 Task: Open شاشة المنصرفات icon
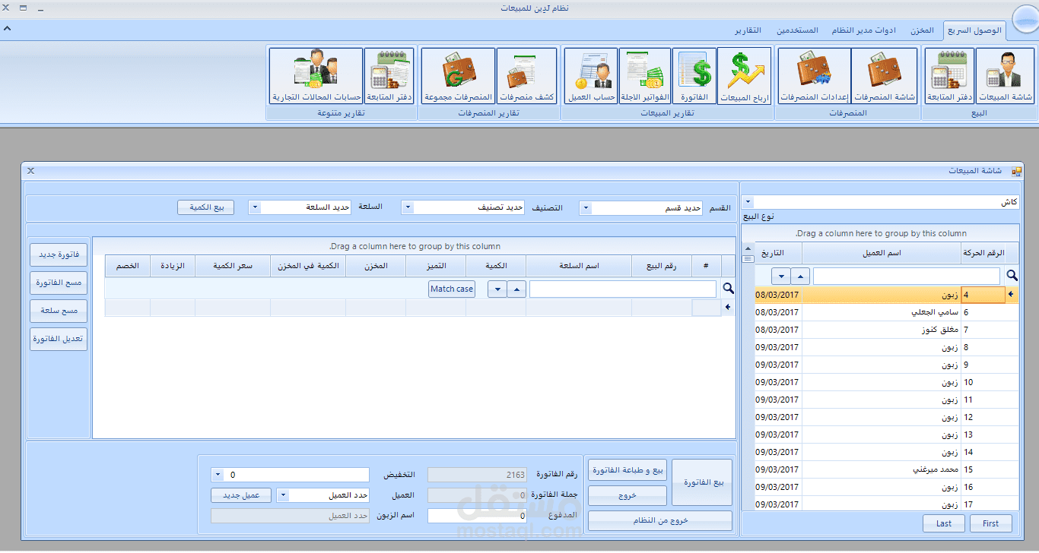point(885,77)
